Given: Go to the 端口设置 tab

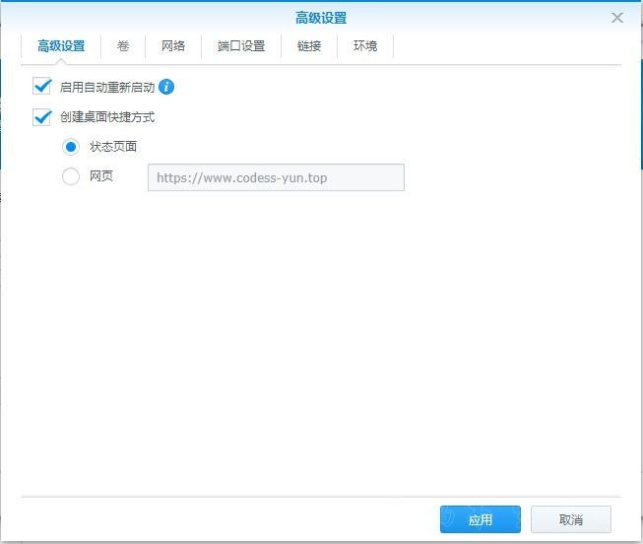Looking at the screenshot, I should pyautogui.click(x=241, y=45).
